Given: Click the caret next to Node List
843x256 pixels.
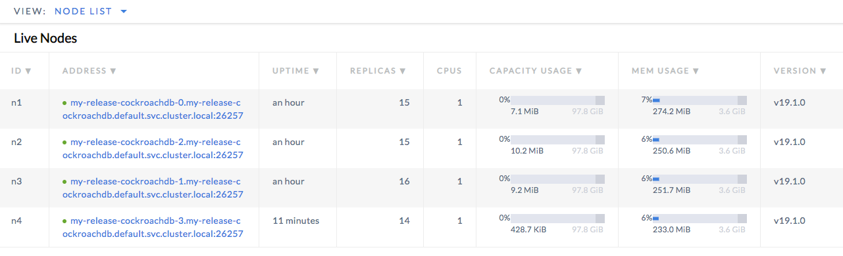Looking at the screenshot, I should coord(124,11).
